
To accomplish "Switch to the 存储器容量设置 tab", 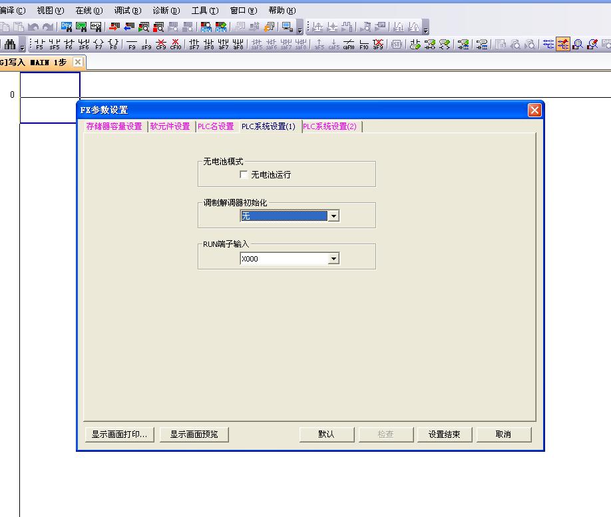I will coord(114,126).
